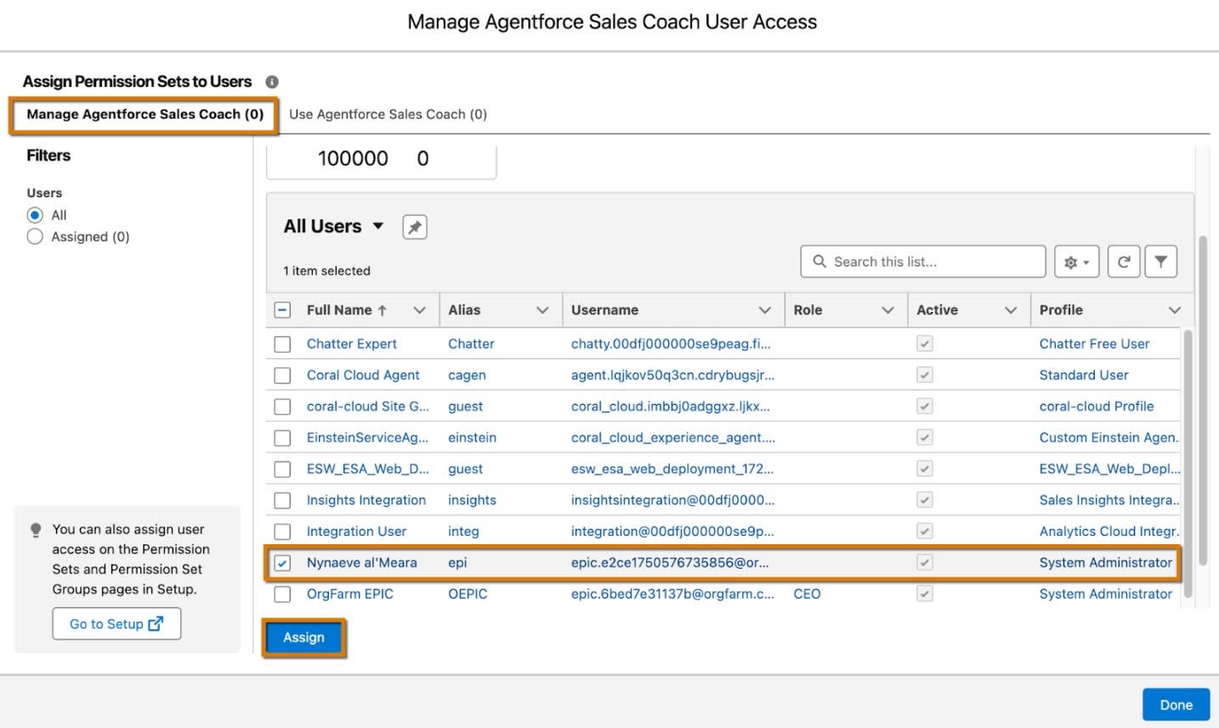Open the Nynaeve al'Meara user link
The width and height of the screenshot is (1219, 728).
(x=362, y=563)
